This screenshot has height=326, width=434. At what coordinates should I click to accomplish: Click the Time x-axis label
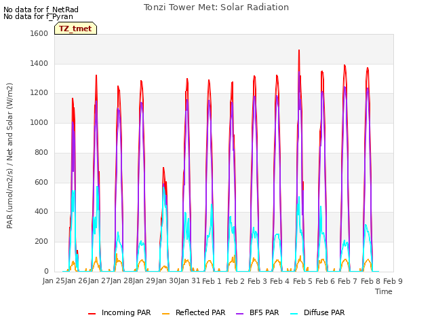[384, 291]
